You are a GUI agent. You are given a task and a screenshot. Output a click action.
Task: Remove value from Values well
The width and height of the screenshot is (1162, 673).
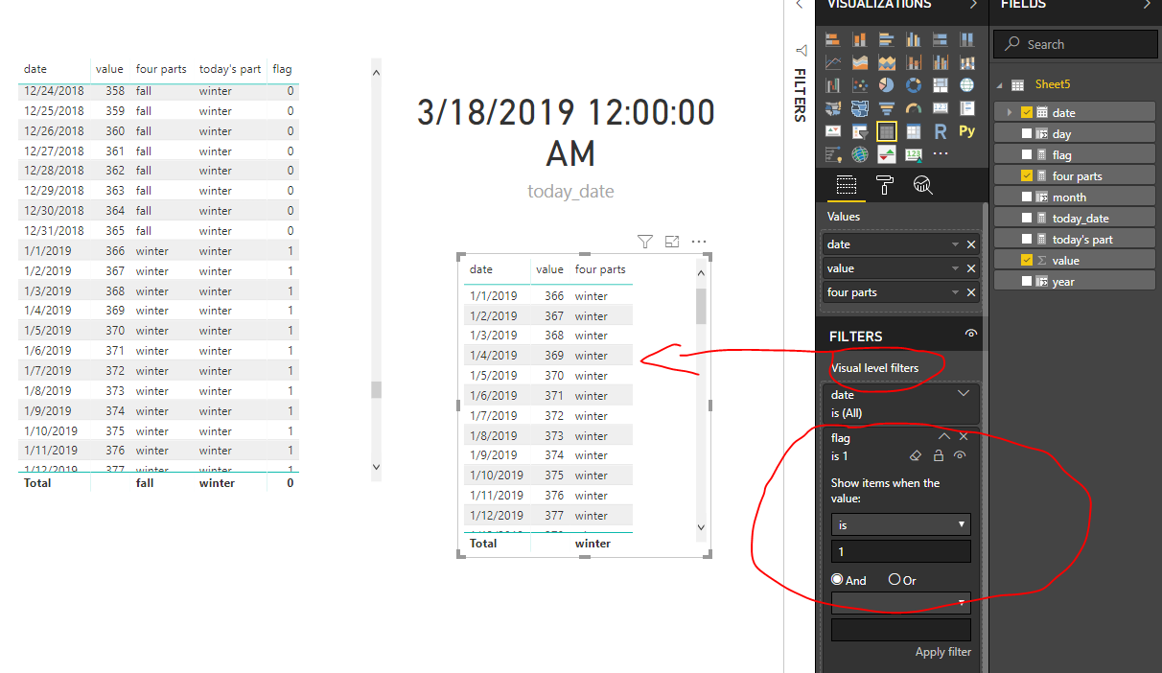pyautogui.click(x=971, y=268)
